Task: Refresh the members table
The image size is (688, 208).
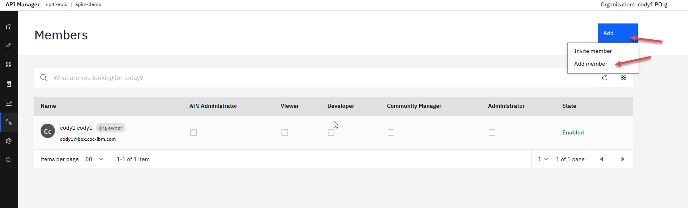Action: (605, 78)
